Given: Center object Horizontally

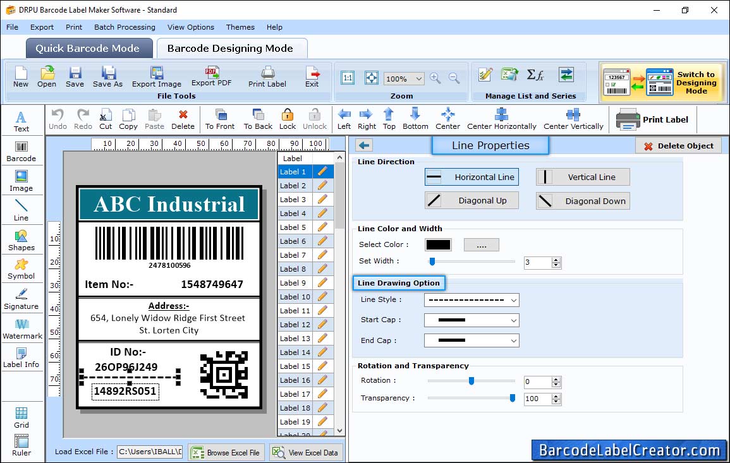Looking at the screenshot, I should point(501,119).
